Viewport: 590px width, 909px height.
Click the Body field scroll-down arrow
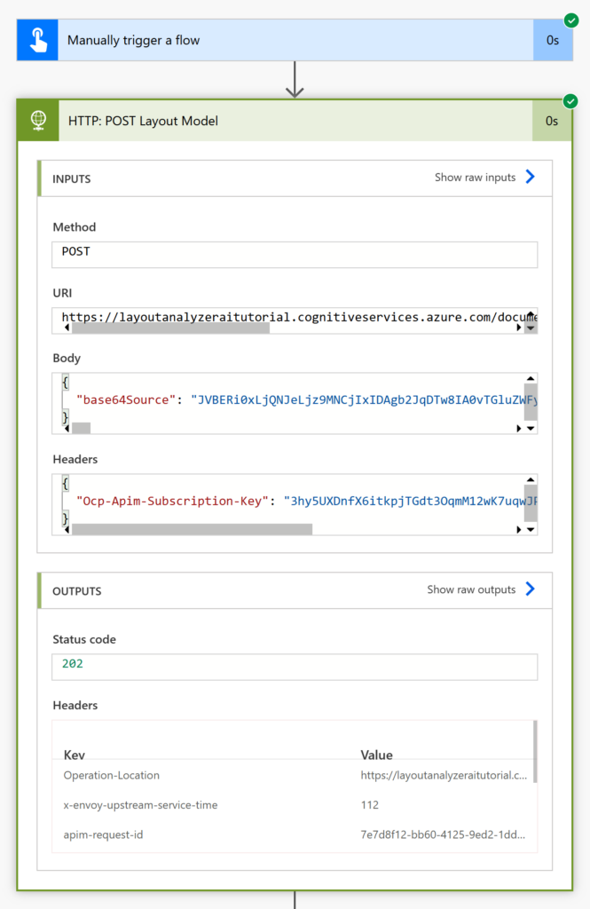tap(531, 429)
